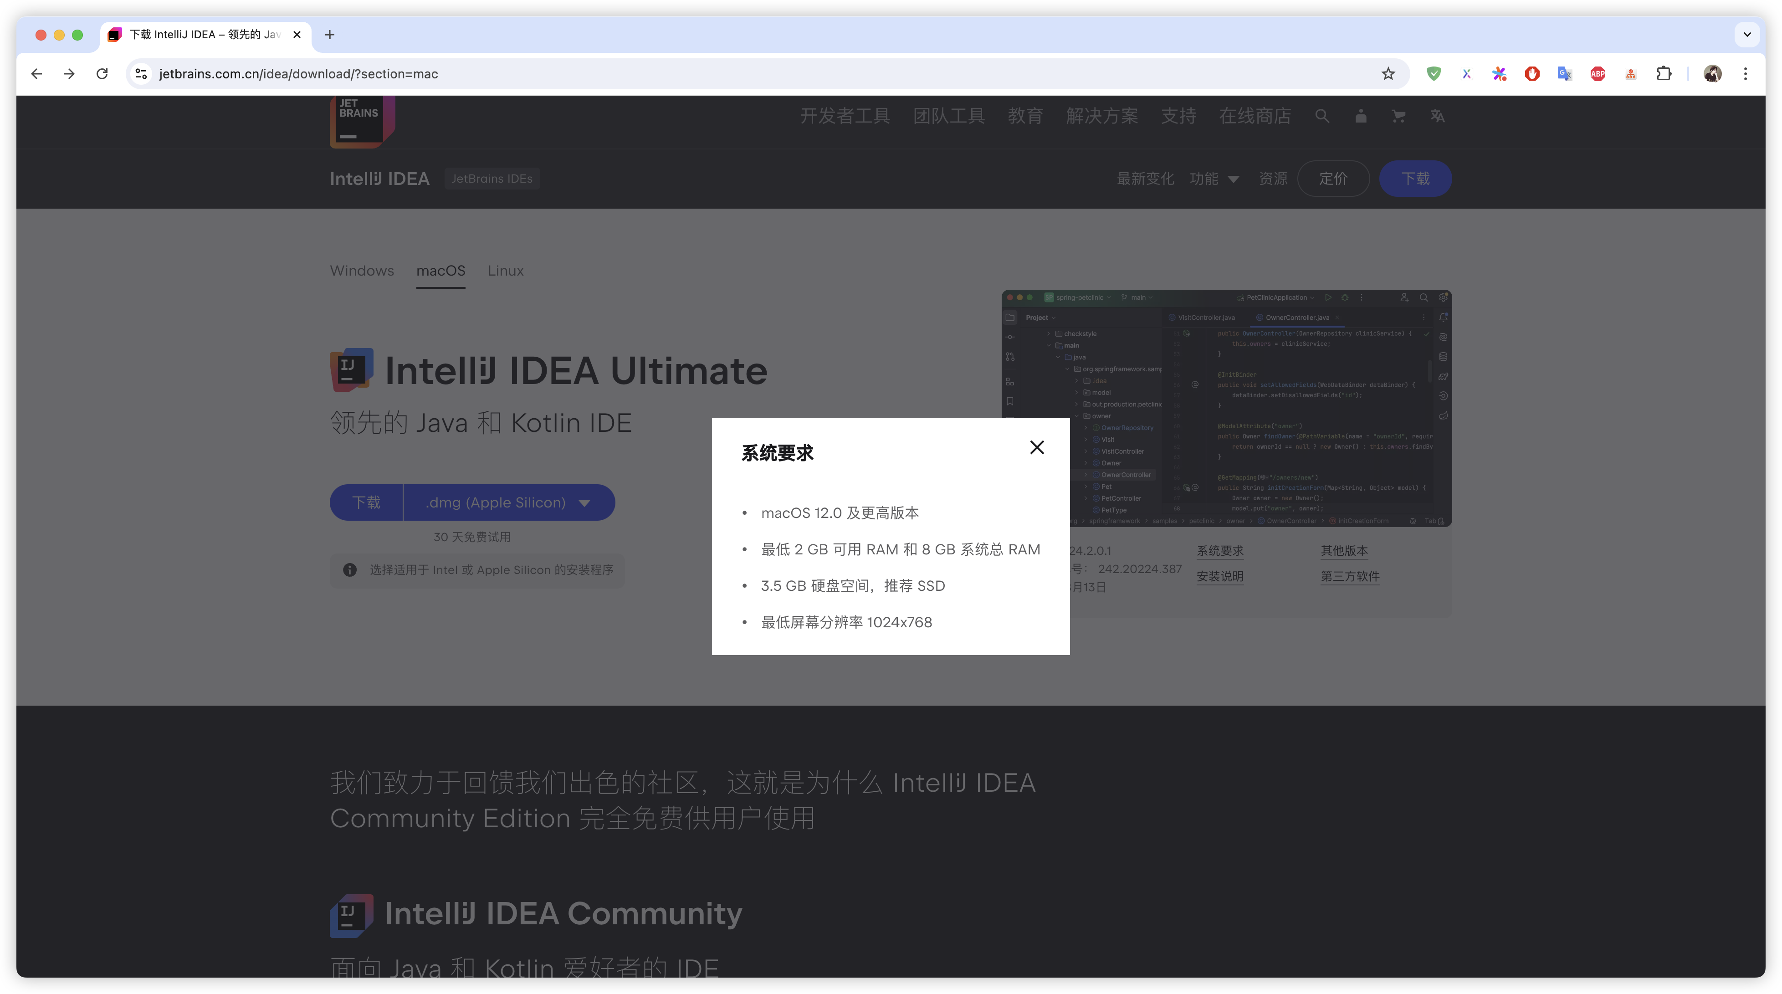Expand the 功能 dropdown menu
1782x994 pixels.
click(x=1214, y=179)
